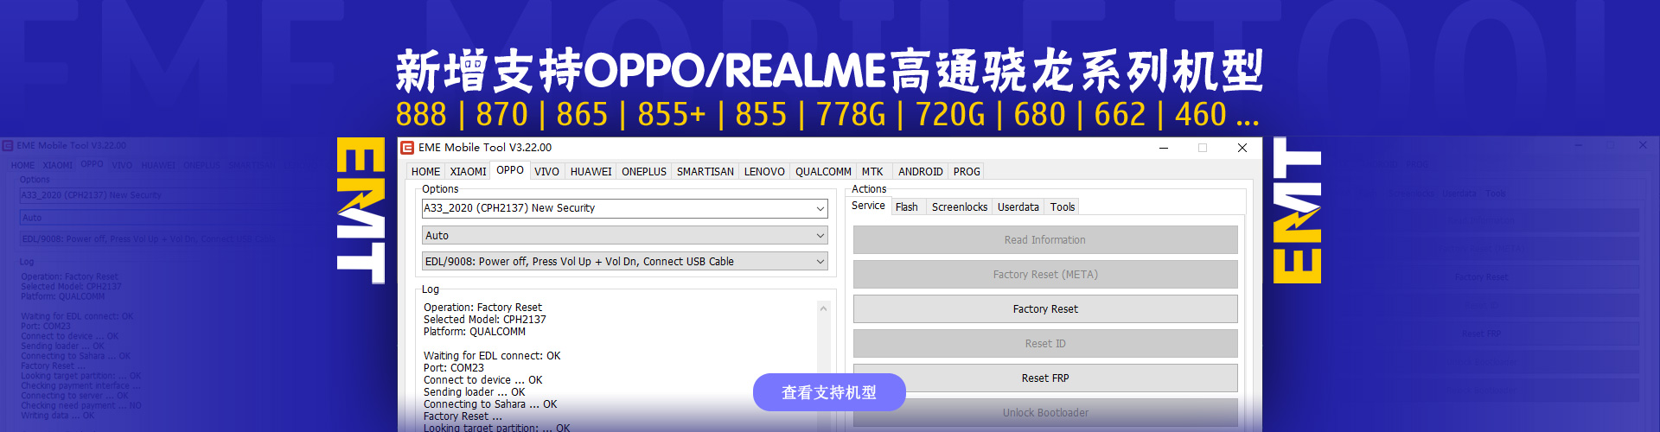
Task: Close the EME Mobile Tool window
Action: click(1242, 148)
